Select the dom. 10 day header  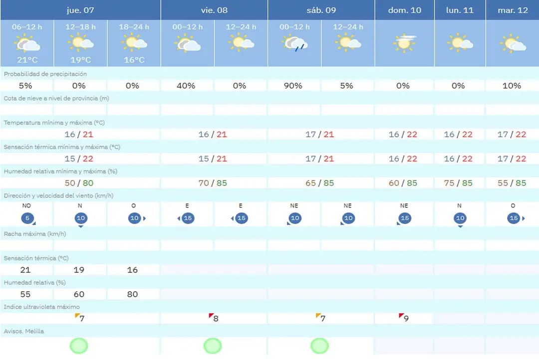[405, 10]
